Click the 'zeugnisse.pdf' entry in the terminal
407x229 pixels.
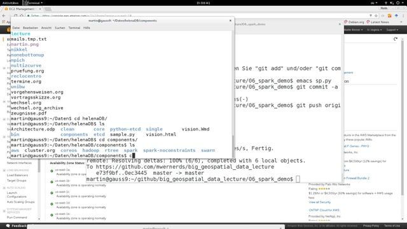[29, 113]
